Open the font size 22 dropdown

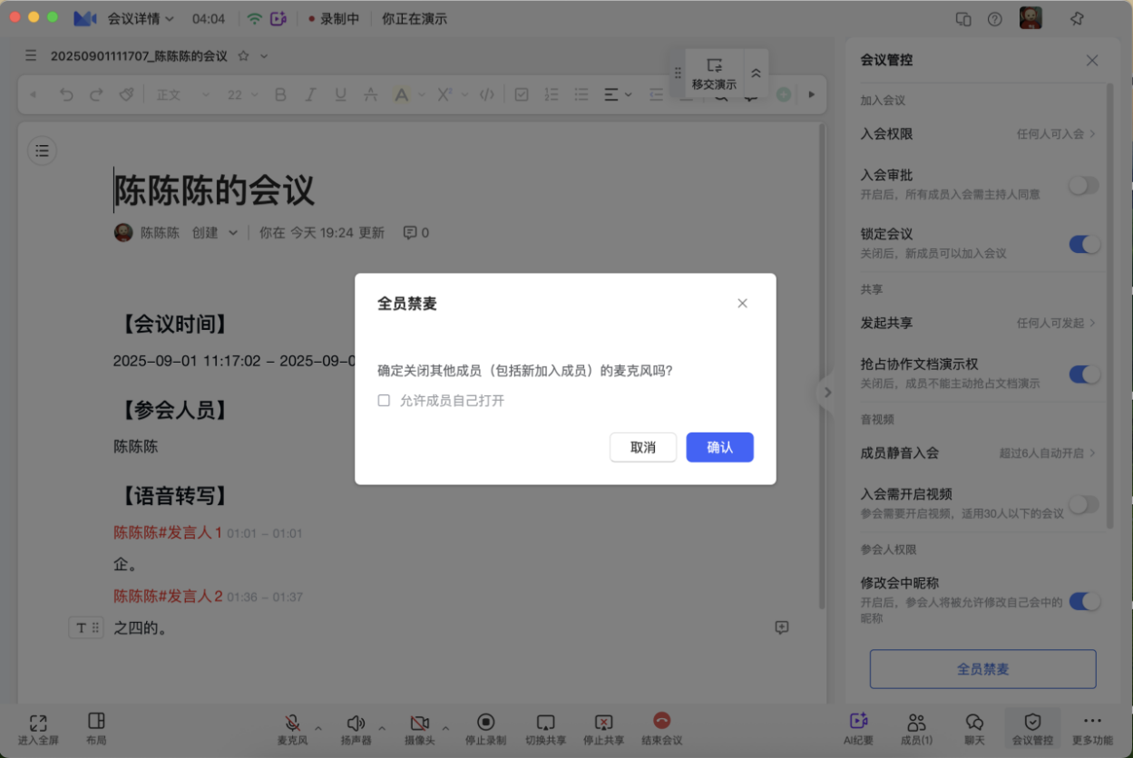(242, 94)
